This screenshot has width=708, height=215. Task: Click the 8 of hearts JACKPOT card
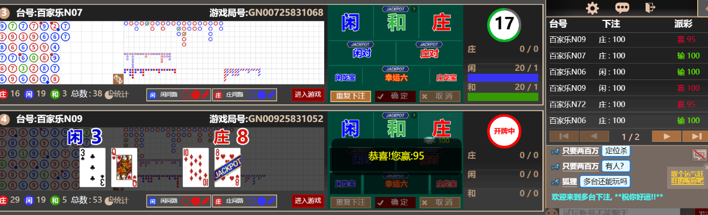[x=227, y=167]
